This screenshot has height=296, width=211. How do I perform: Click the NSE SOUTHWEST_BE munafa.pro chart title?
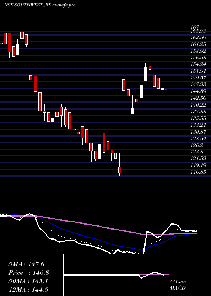pyautogui.click(x=40, y=5)
